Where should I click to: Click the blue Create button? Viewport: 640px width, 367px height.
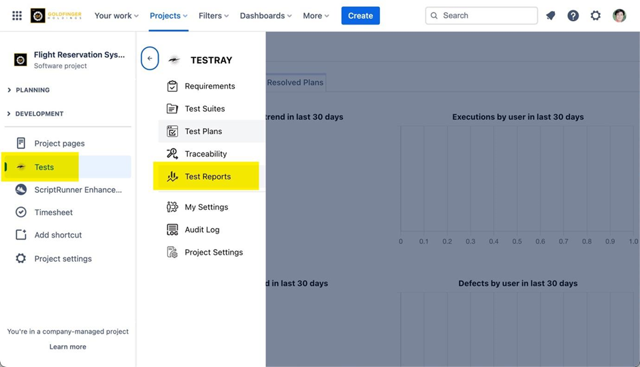click(360, 16)
